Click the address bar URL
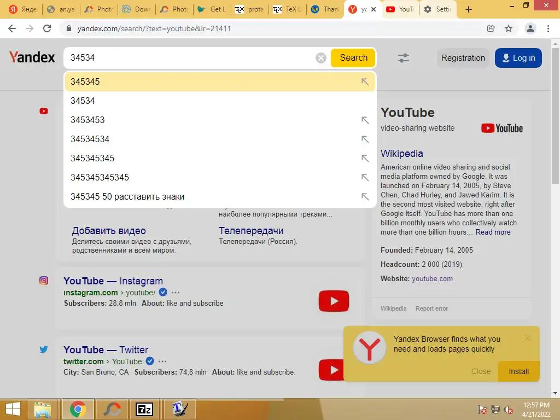Image resolution: width=560 pixels, height=420 pixels. 154,28
